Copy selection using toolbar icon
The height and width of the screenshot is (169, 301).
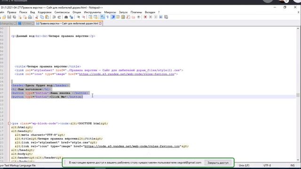click(x=42, y=17)
